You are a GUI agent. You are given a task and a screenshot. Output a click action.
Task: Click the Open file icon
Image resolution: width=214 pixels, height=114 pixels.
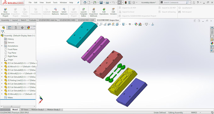pyautogui.click(x=95, y=3)
